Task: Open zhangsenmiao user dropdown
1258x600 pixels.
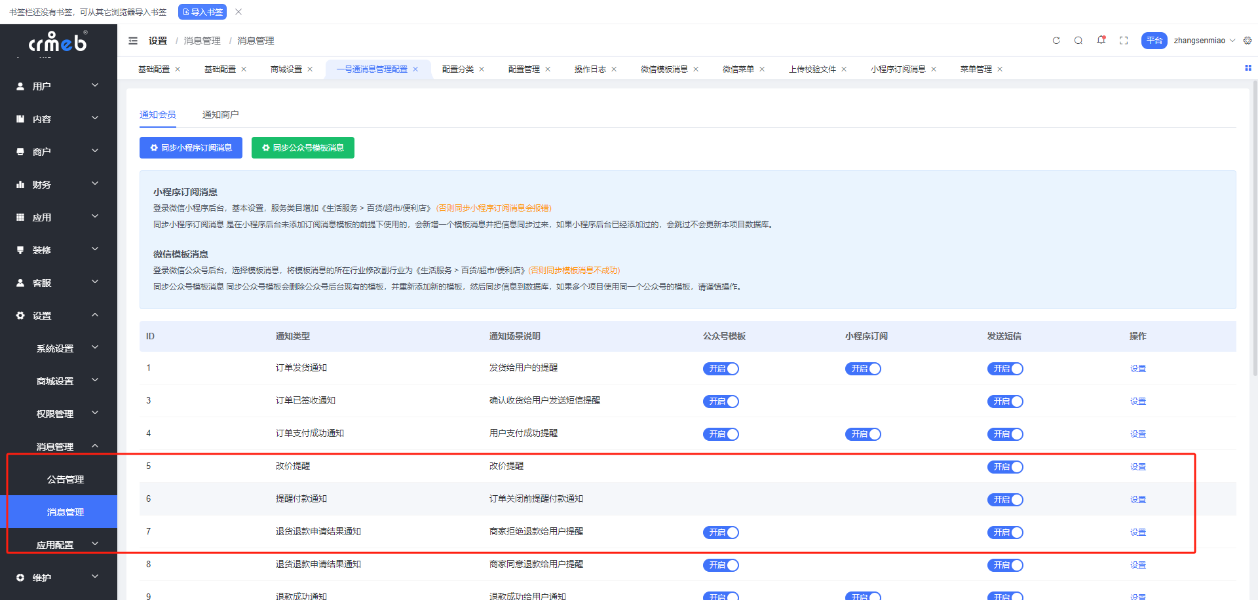Action: click(x=1204, y=41)
